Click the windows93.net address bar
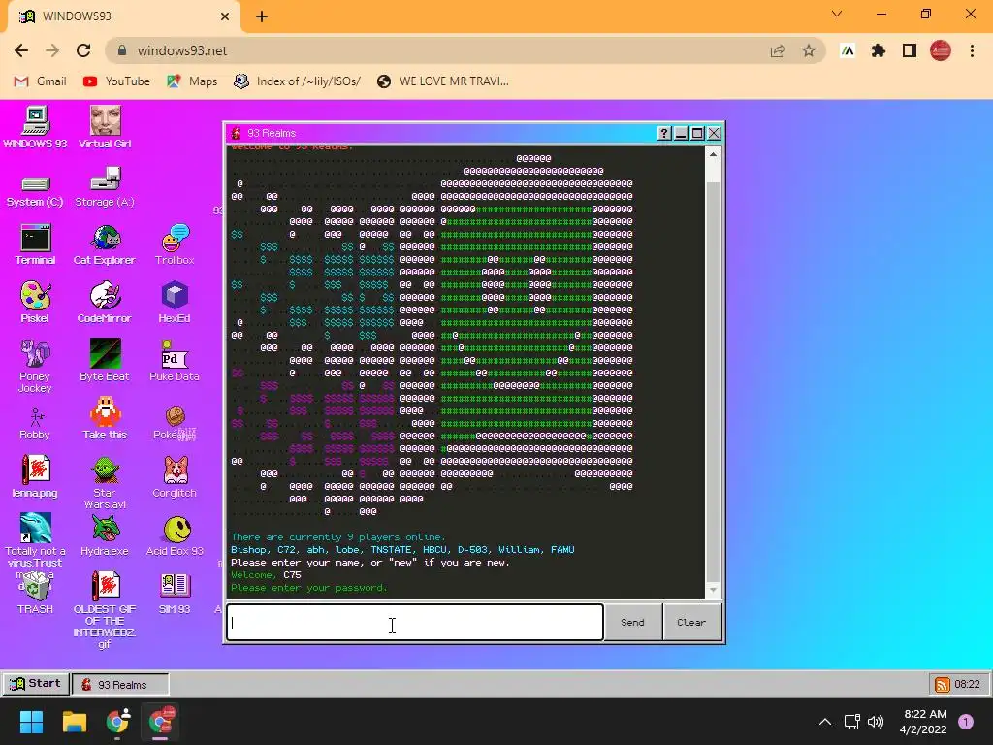The width and height of the screenshot is (993, 745). click(443, 50)
